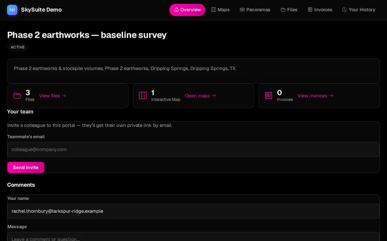Follow the Open maps link
The height and width of the screenshot is (241, 387).
coord(200,96)
